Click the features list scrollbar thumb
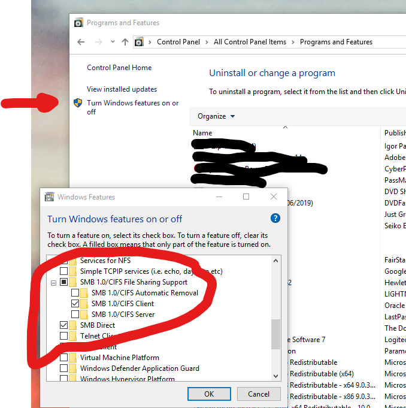The height and width of the screenshot is (408, 406). [275, 334]
